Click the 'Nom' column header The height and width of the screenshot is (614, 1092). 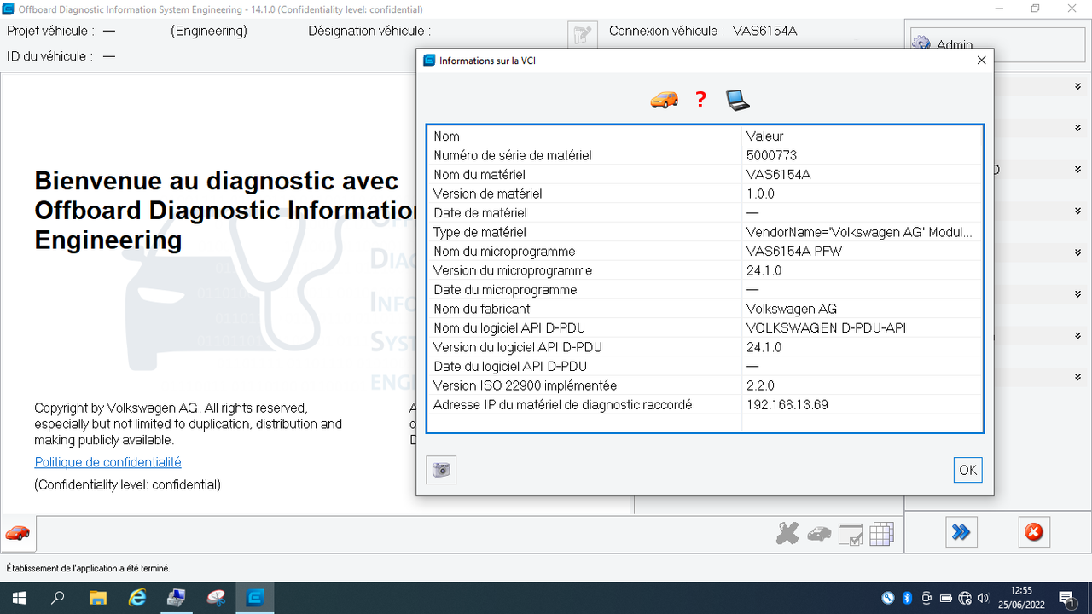(446, 136)
